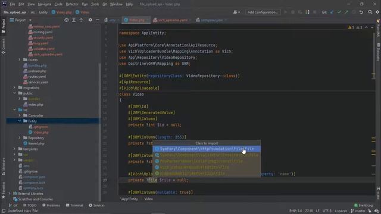Hide the Project tool window
Image resolution: width=381 pixels, height=214 pixels.
[98, 20]
